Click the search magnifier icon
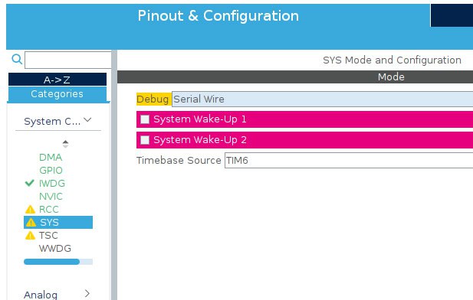 pyautogui.click(x=17, y=59)
